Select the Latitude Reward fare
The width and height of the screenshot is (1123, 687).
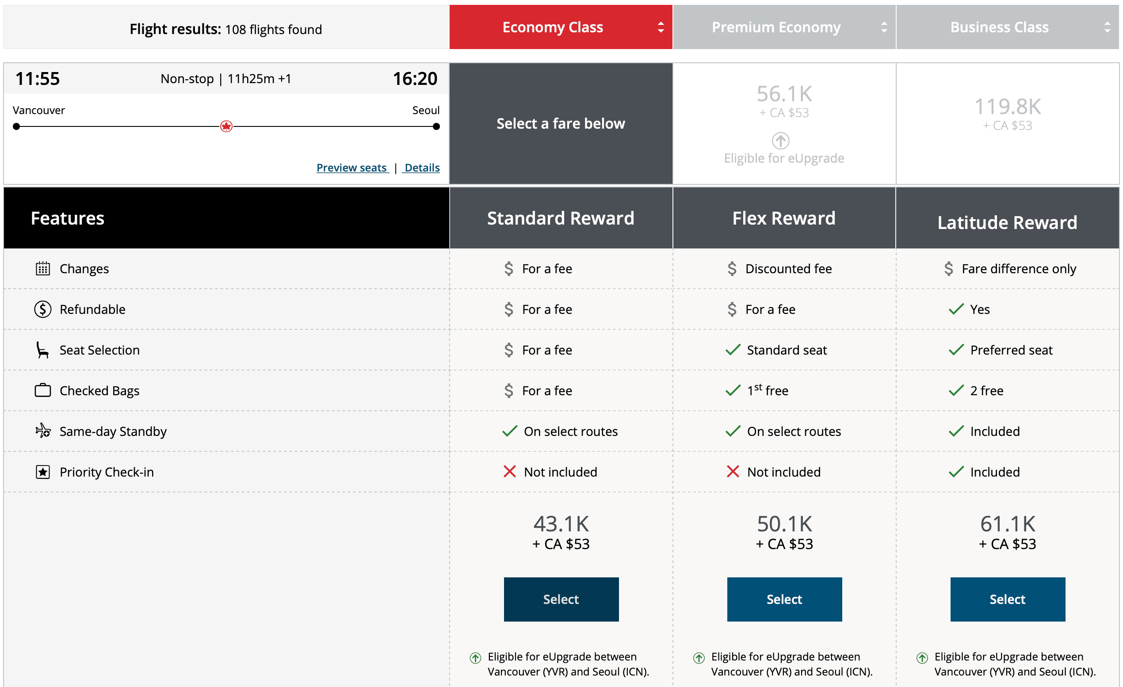(x=1008, y=599)
